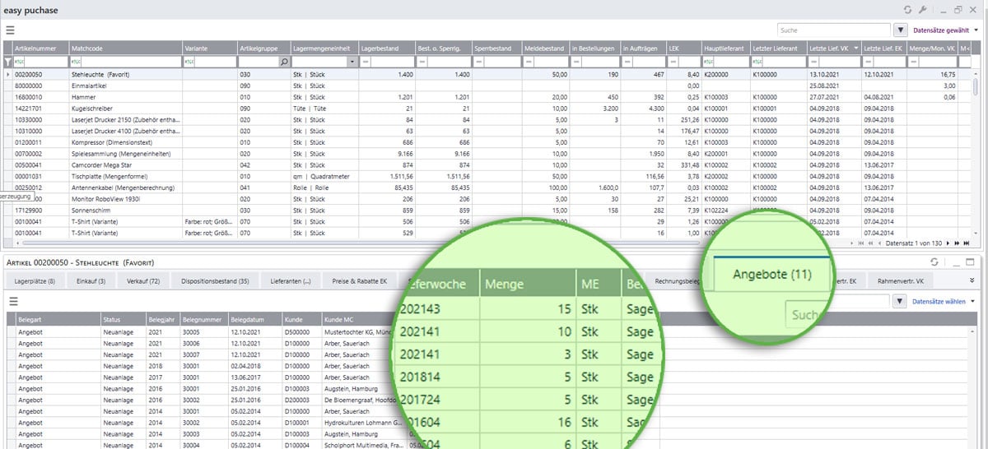This screenshot has width=988, height=449.
Task: Open Lagermengeneinheit filter dropdown
Action: point(352,62)
